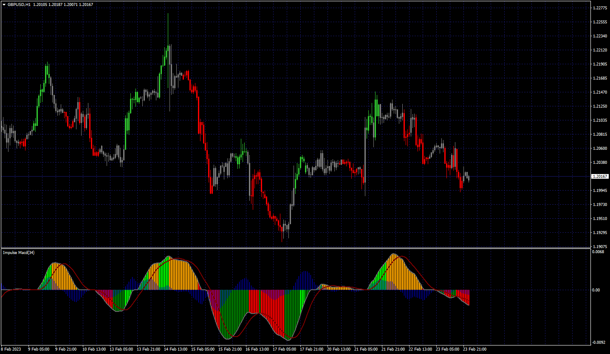Click the 1.19945 price axis label

pyautogui.click(x=600, y=190)
